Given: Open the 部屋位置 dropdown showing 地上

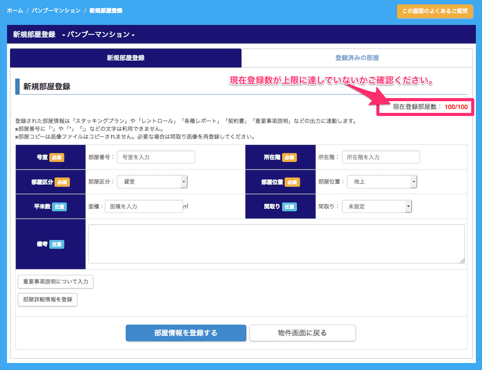Looking at the screenshot, I should 382,182.
